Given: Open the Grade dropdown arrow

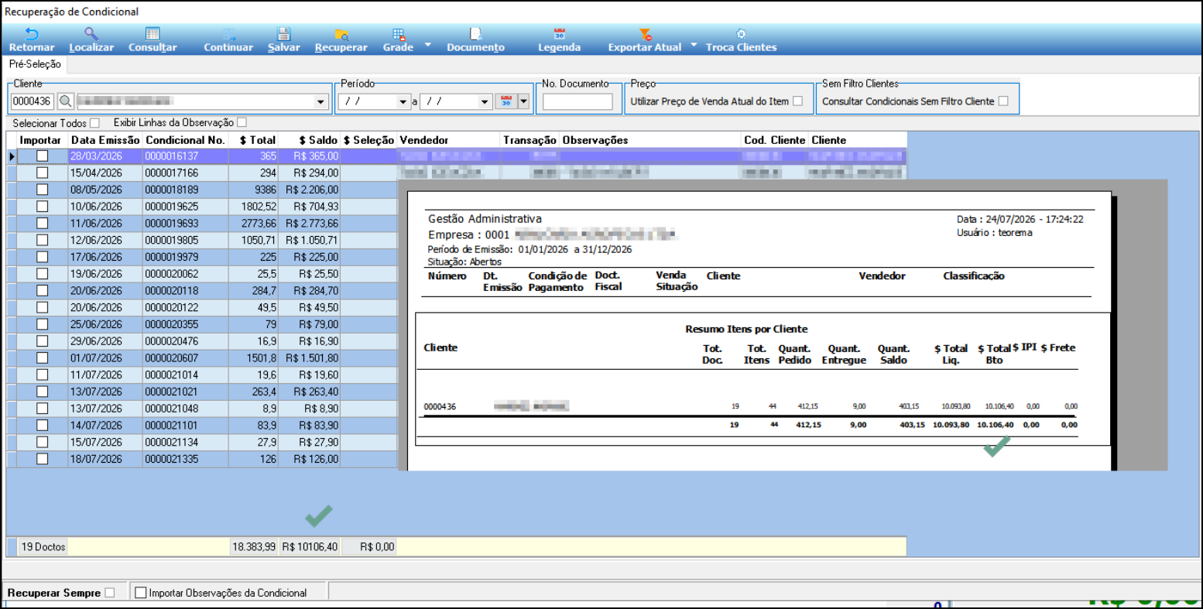Looking at the screenshot, I should coord(428,45).
